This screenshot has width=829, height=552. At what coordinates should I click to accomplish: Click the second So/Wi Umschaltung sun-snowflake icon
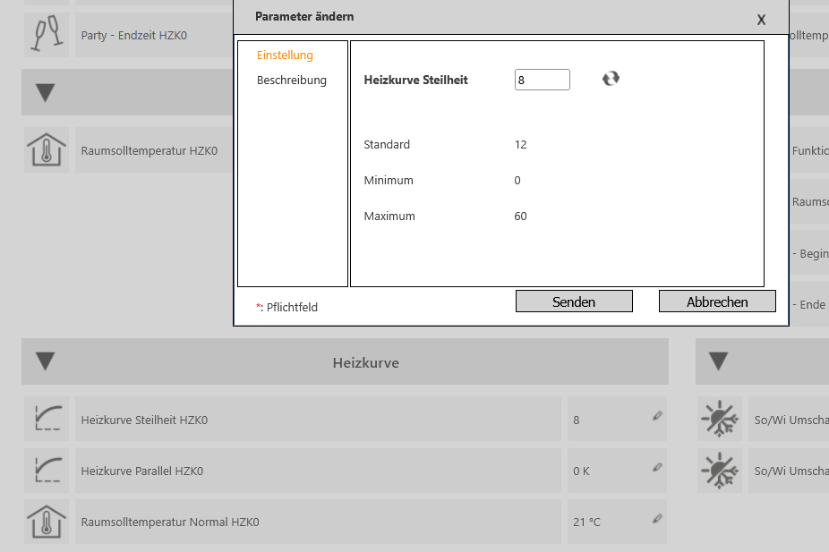pyautogui.click(x=719, y=471)
